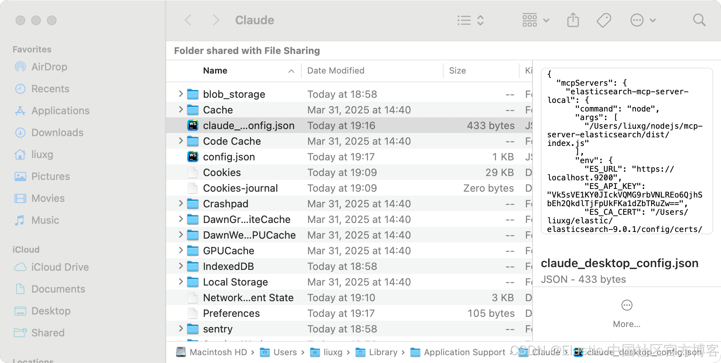Expand the Cache folder
The width and height of the screenshot is (721, 363).
coord(181,110)
